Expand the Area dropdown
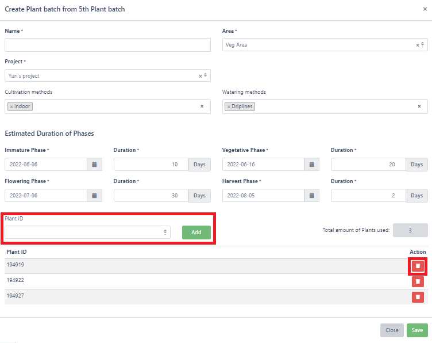 [x=423, y=45]
